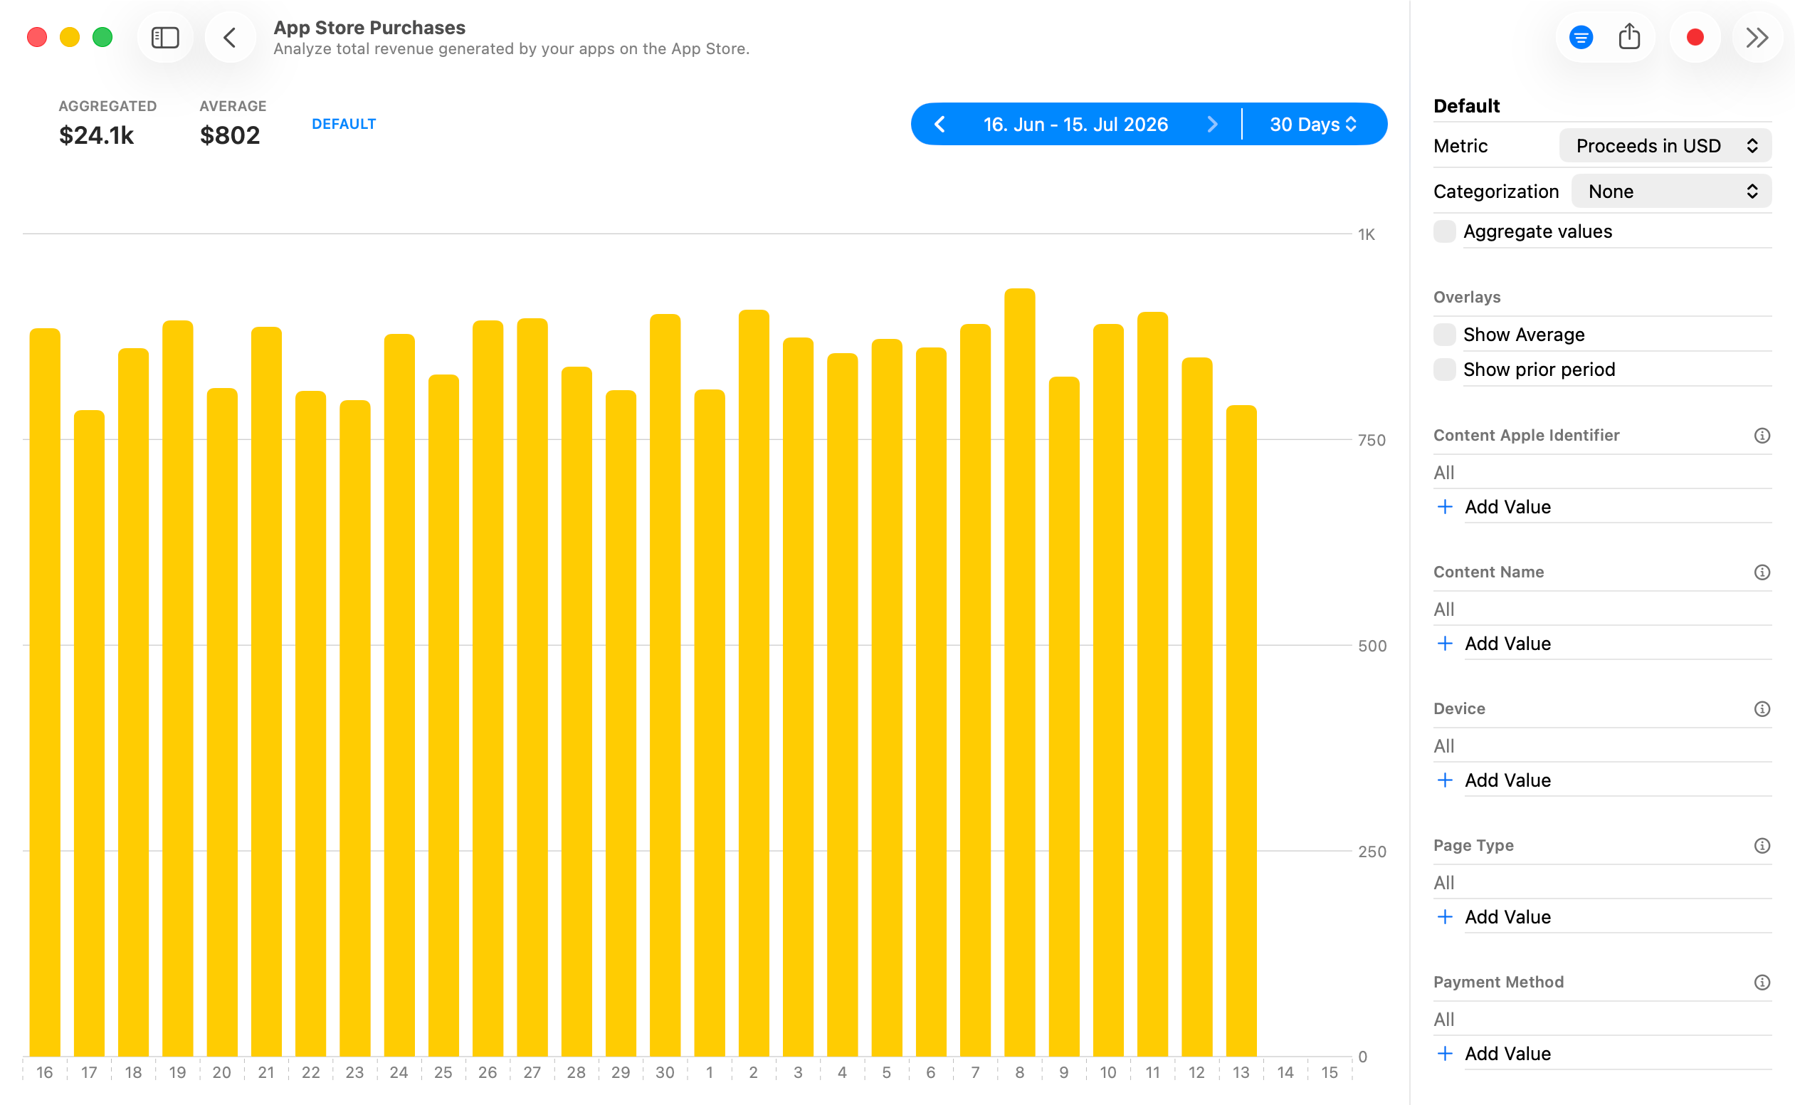Image resolution: width=1795 pixels, height=1105 pixels.
Task: Add Value for Page Type
Action: click(1507, 916)
